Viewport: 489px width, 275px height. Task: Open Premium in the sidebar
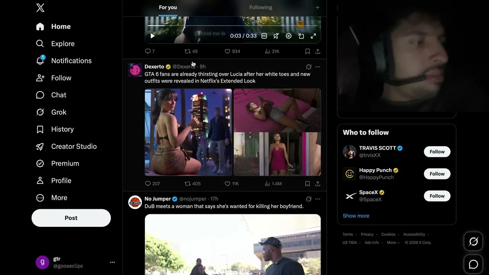57,163
